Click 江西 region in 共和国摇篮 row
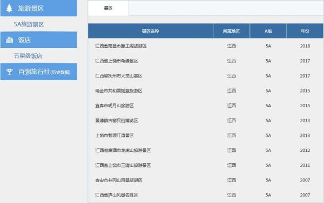The width and height of the screenshot is (324, 203). click(x=232, y=90)
